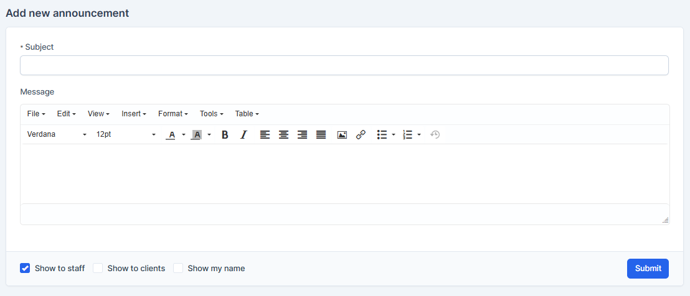
Task: Tick the Show my name checkbox
Action: [178, 268]
